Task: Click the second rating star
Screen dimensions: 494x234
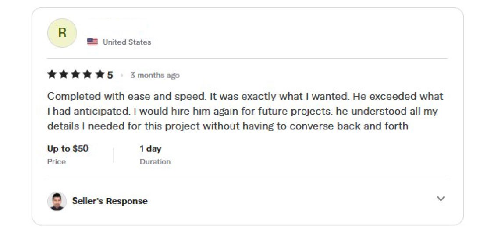Action: (64, 74)
